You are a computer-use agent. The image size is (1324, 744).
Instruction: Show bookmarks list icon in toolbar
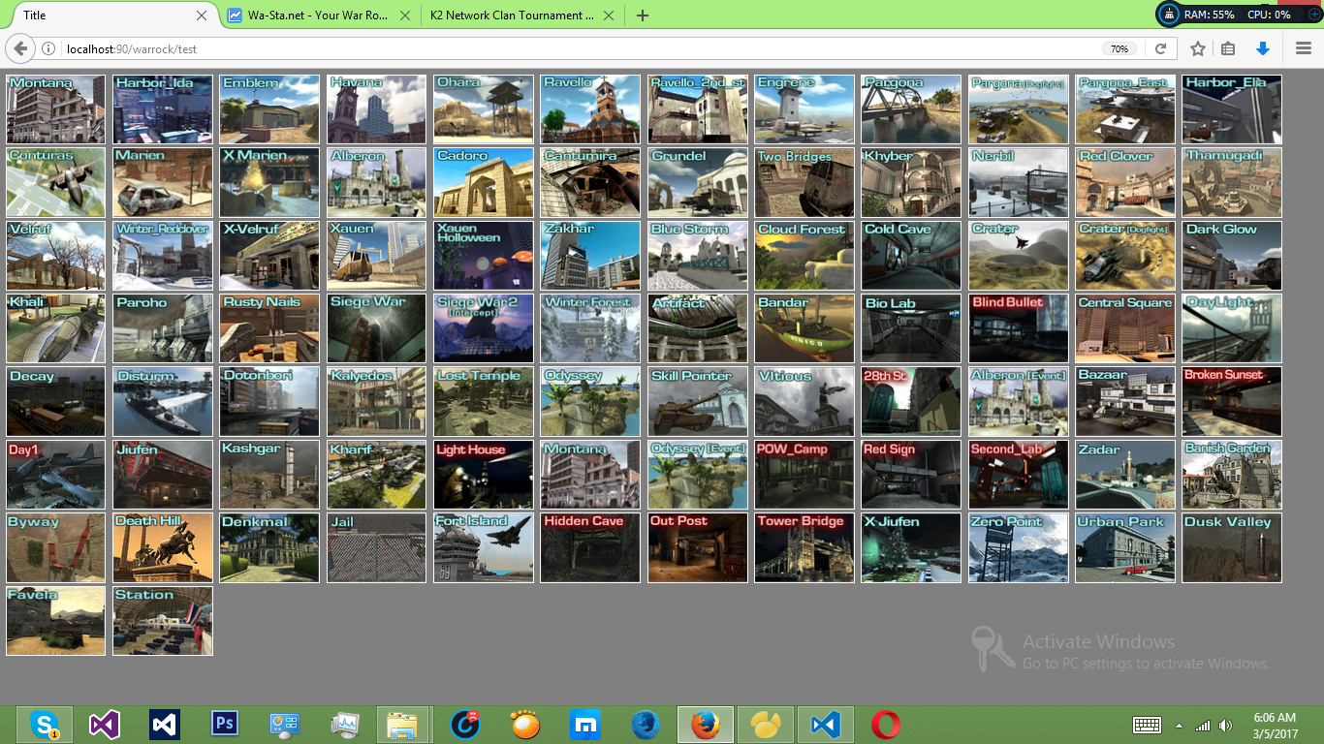[x=1228, y=48]
